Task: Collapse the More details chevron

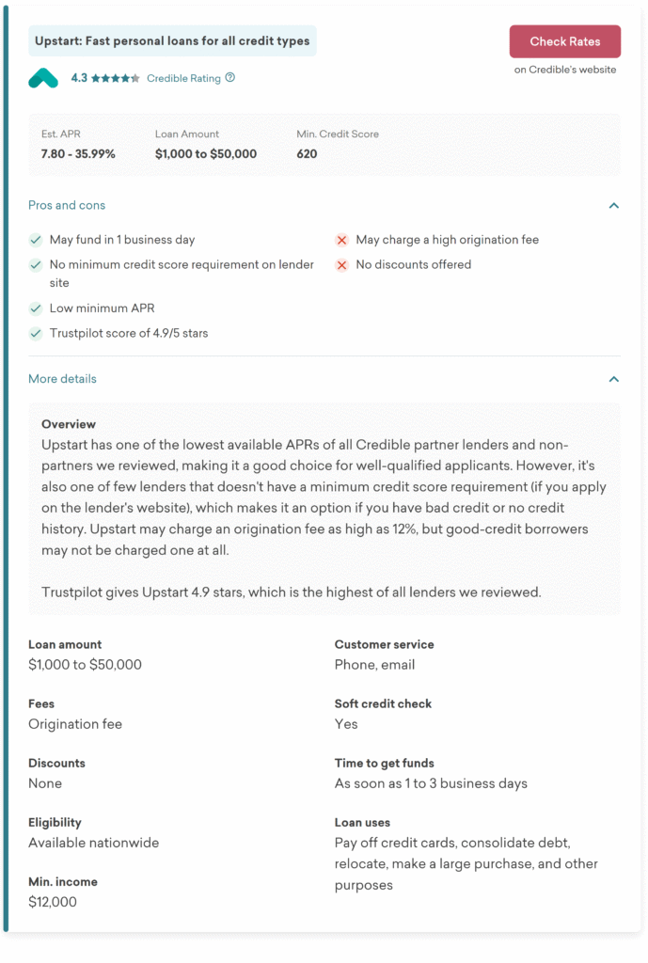Action: coord(614,379)
